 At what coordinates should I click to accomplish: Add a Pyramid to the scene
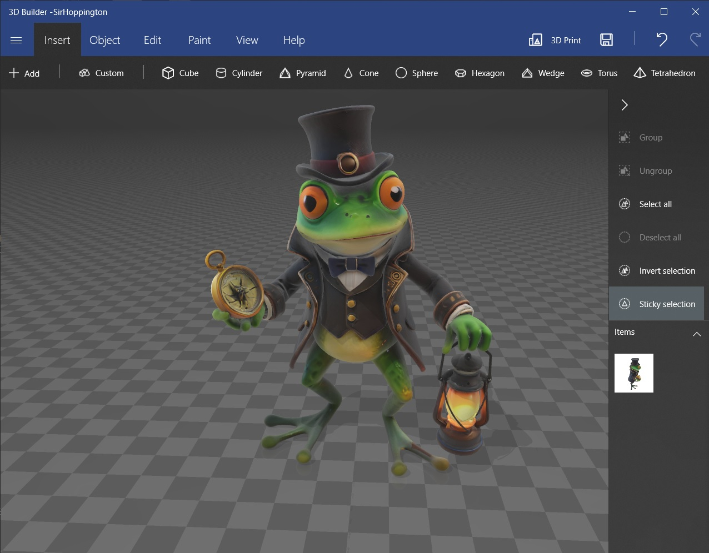click(x=303, y=73)
